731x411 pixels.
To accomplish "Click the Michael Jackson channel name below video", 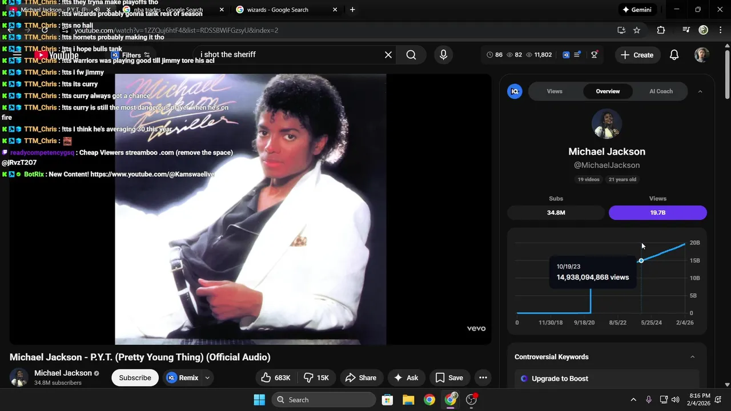I will tap(63, 373).
